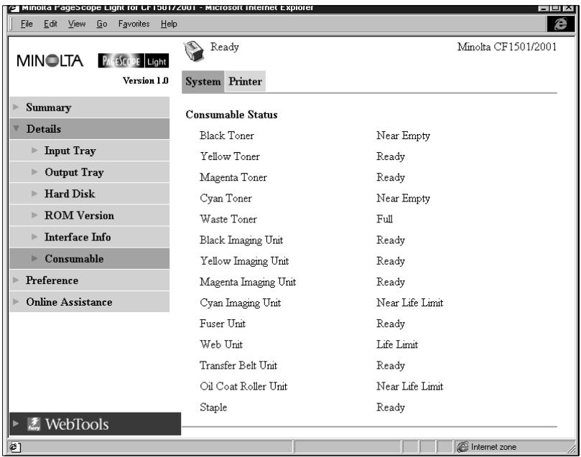Viewport: 581px width, 457px height.
Task: Open the Help menu
Action: click(169, 24)
